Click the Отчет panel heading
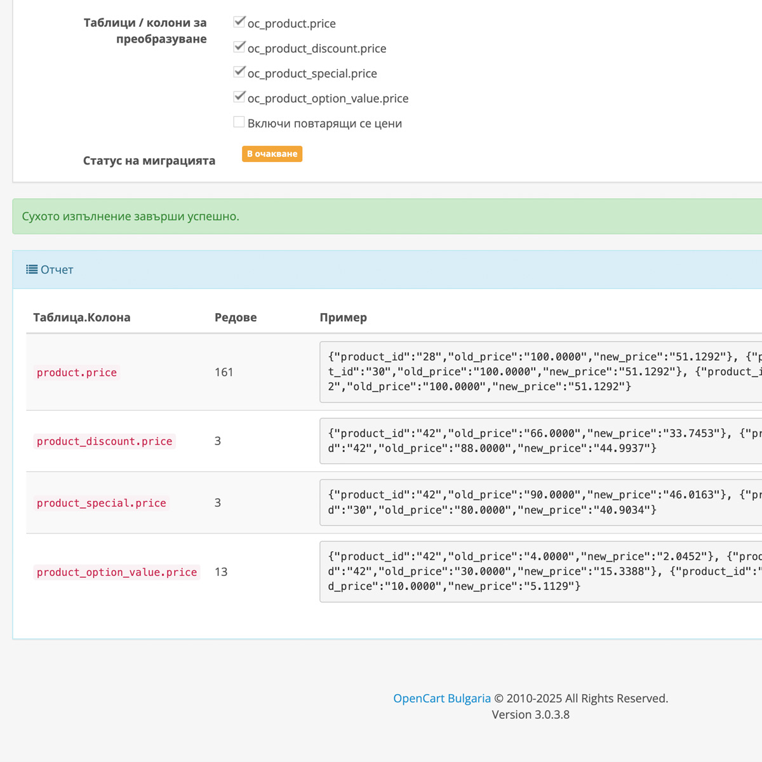 point(57,270)
